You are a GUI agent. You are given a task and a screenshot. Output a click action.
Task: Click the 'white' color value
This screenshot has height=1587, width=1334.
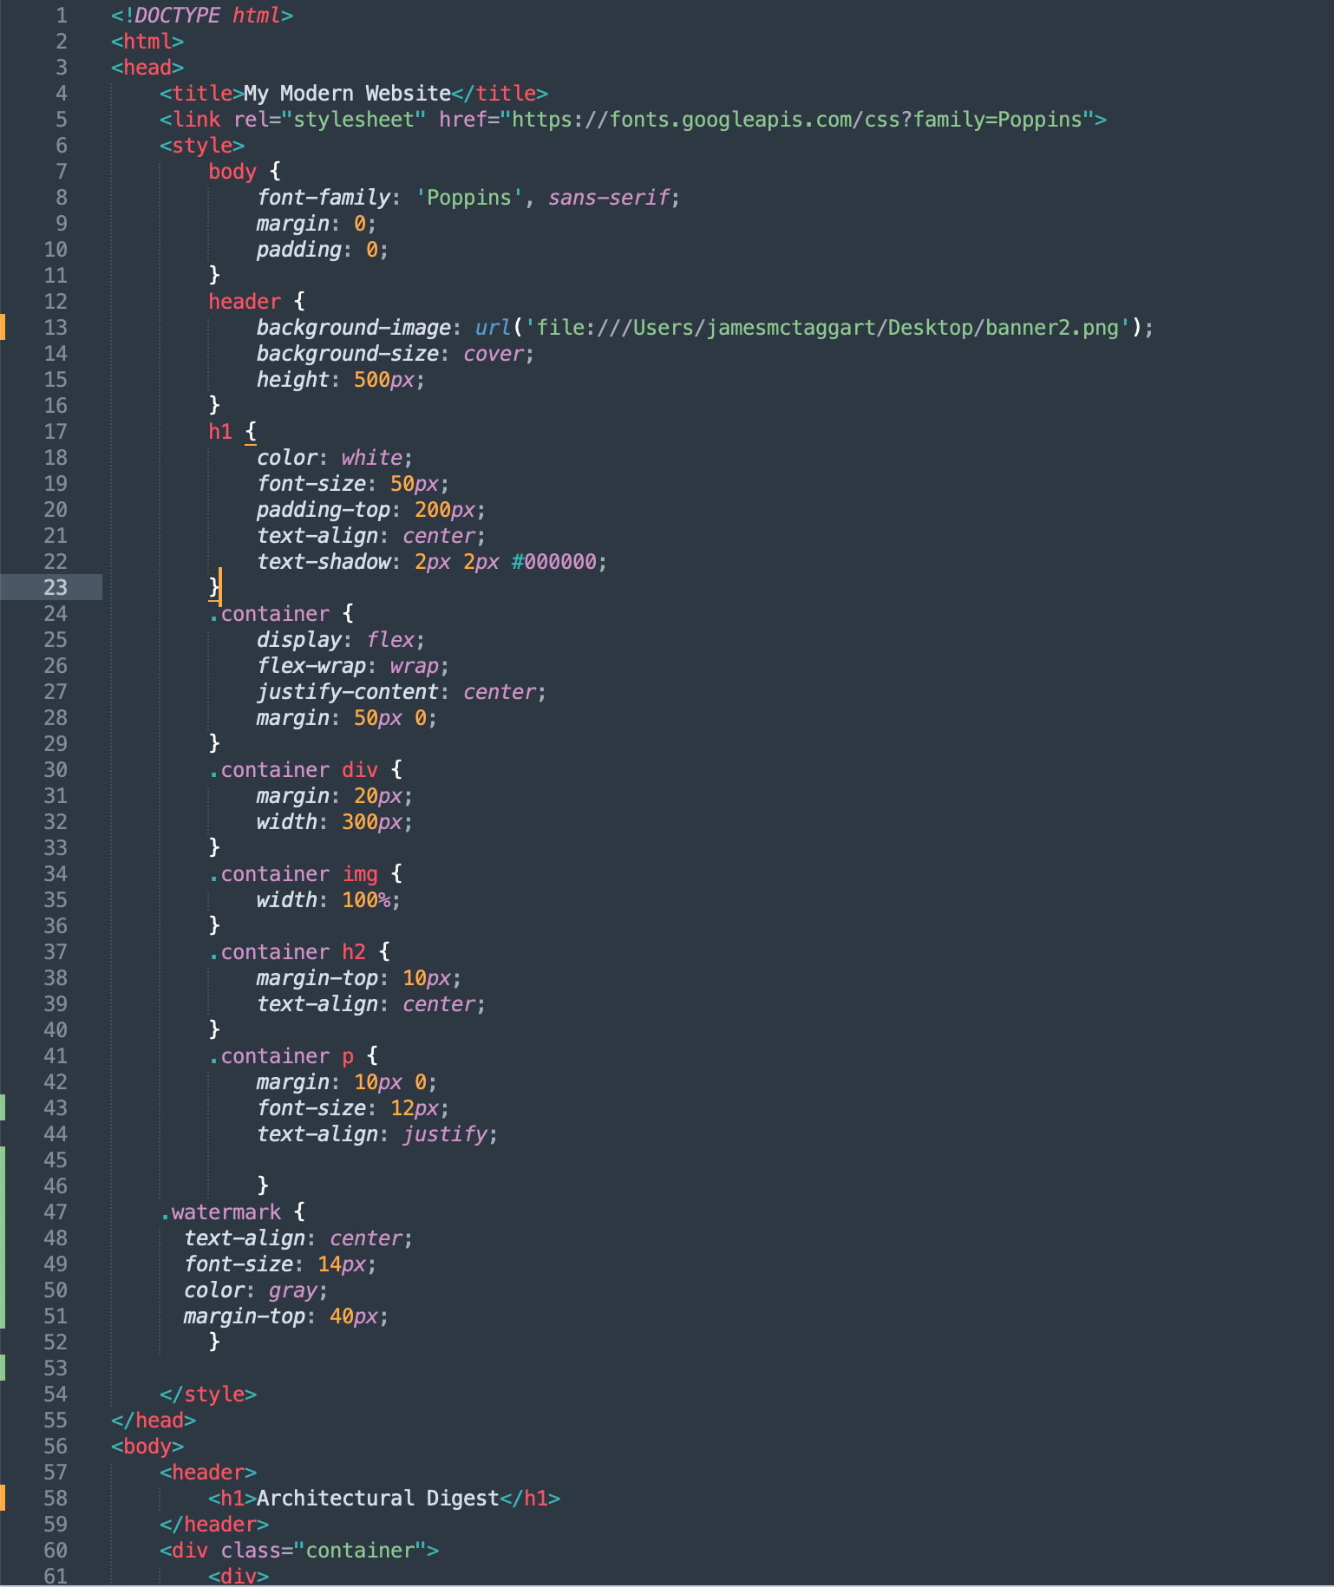(x=372, y=457)
